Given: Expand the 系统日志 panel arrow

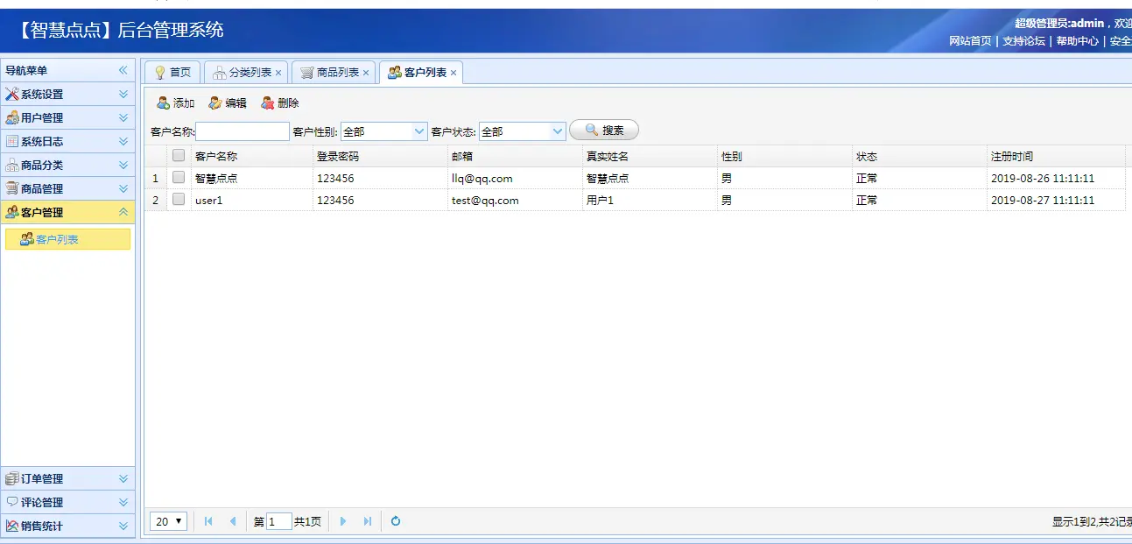Looking at the screenshot, I should pos(123,141).
